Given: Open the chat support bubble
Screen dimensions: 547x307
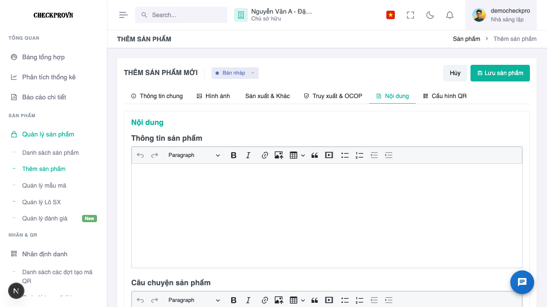Looking at the screenshot, I should (522, 282).
